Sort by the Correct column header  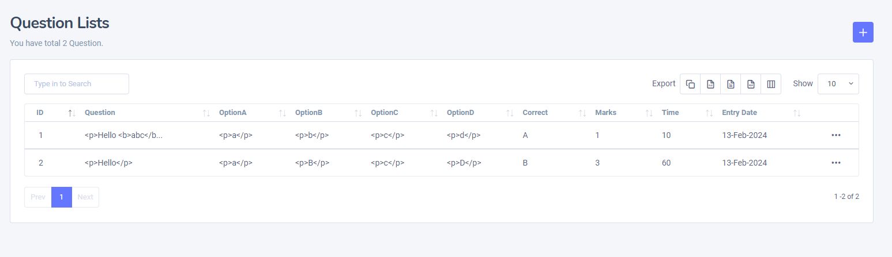(535, 113)
